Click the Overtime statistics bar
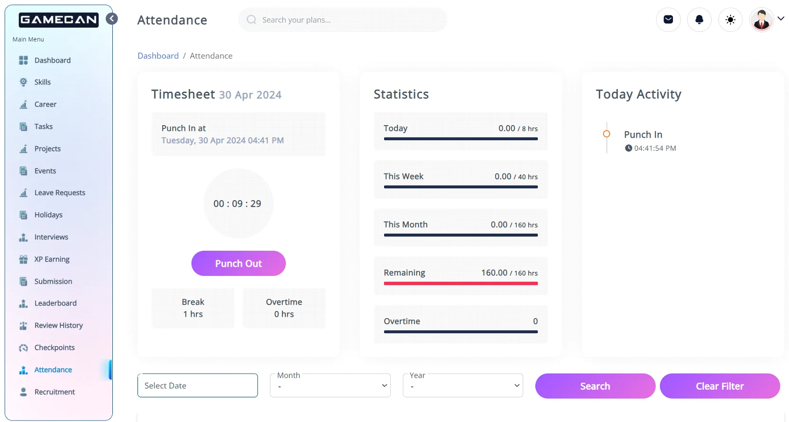The width and height of the screenshot is (789, 422). tap(461, 332)
